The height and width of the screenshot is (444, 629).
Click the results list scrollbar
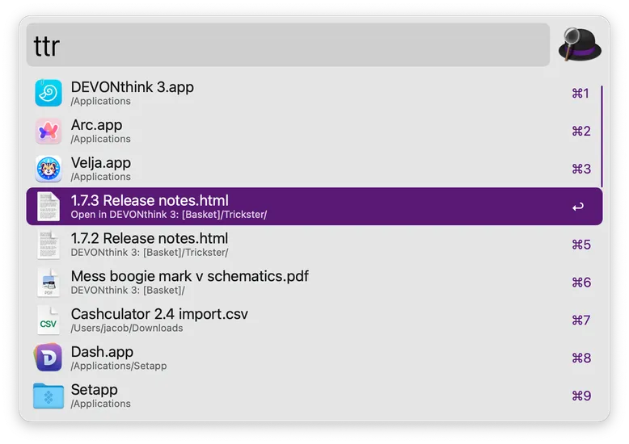point(602,136)
